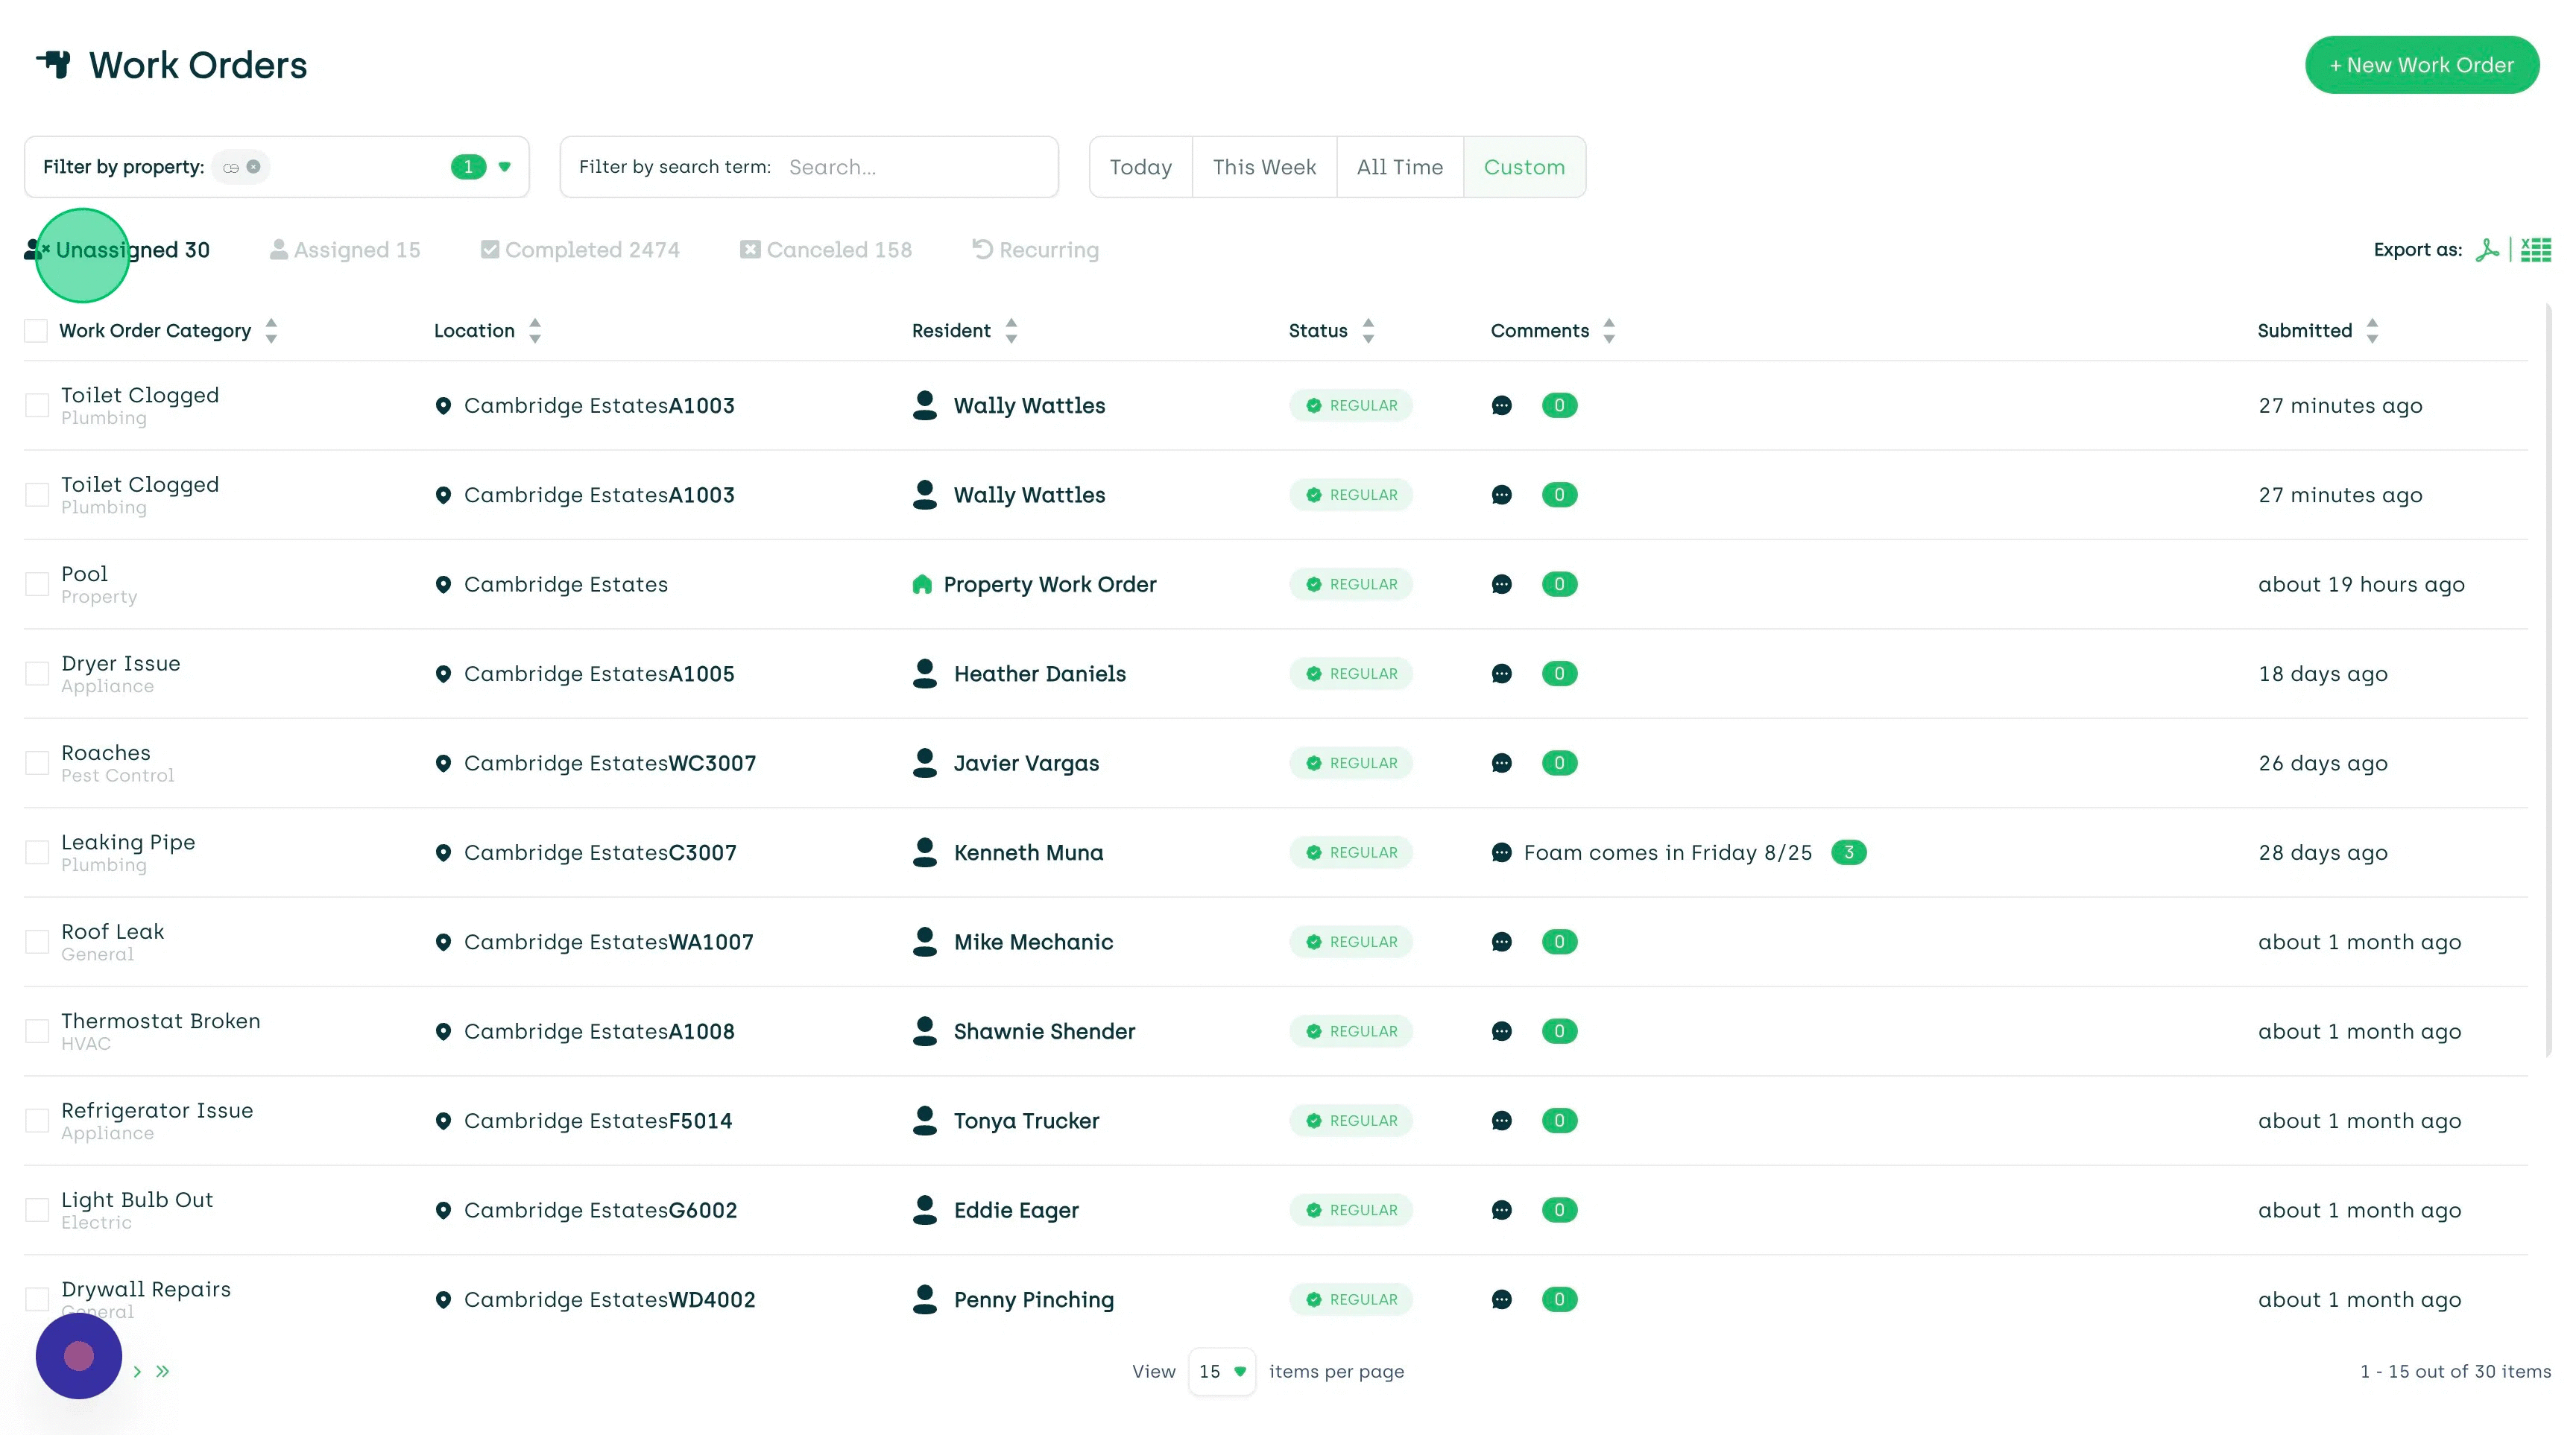2576x1435 pixels.
Task: Open the items per page dropdown
Action: pos(1222,1372)
